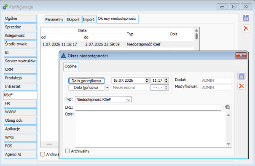255x166 pixels.
Task: Open the WMS configuration section
Action: [x=20, y=137]
